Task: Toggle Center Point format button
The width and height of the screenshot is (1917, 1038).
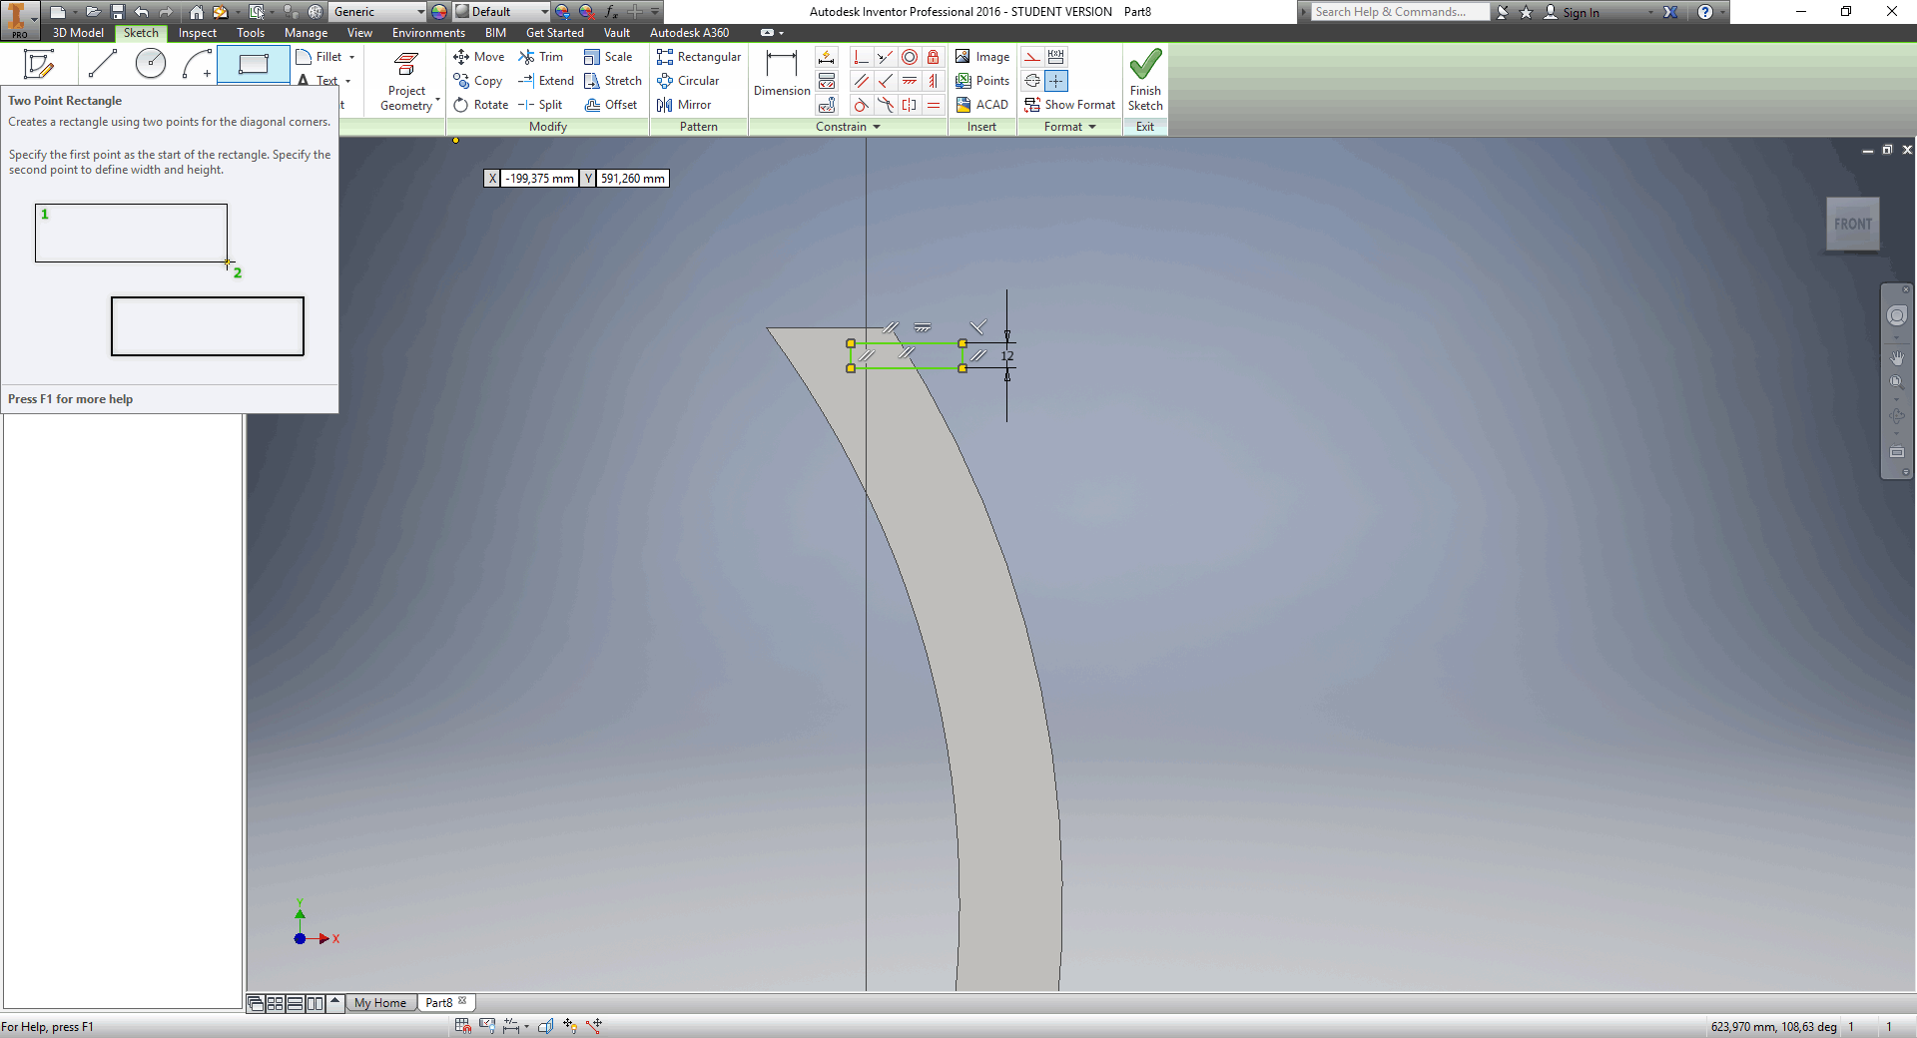Action: [x=1056, y=81]
